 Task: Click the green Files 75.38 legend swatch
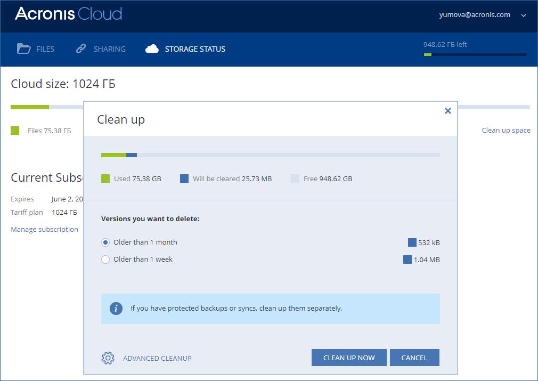[x=15, y=131]
